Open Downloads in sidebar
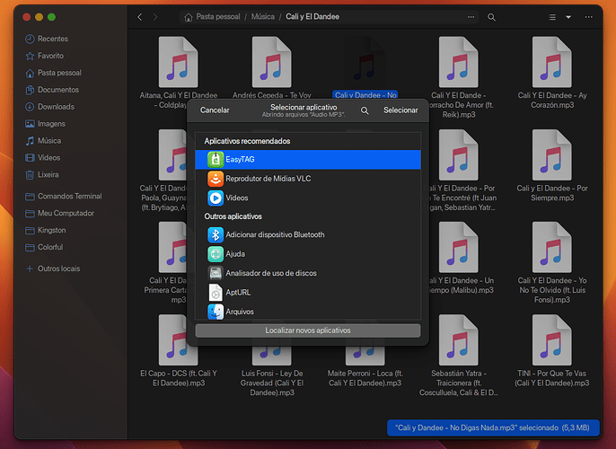Viewport: 616px width, 449px height. [50, 107]
